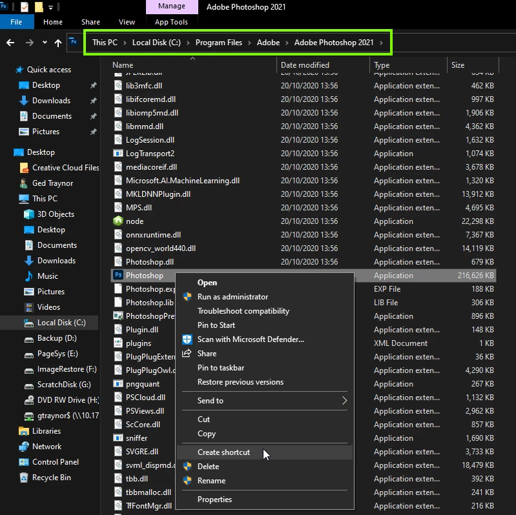Select Troubleshoot compatibility menu entry
This screenshot has height=515, width=516.
pyautogui.click(x=265, y=311)
